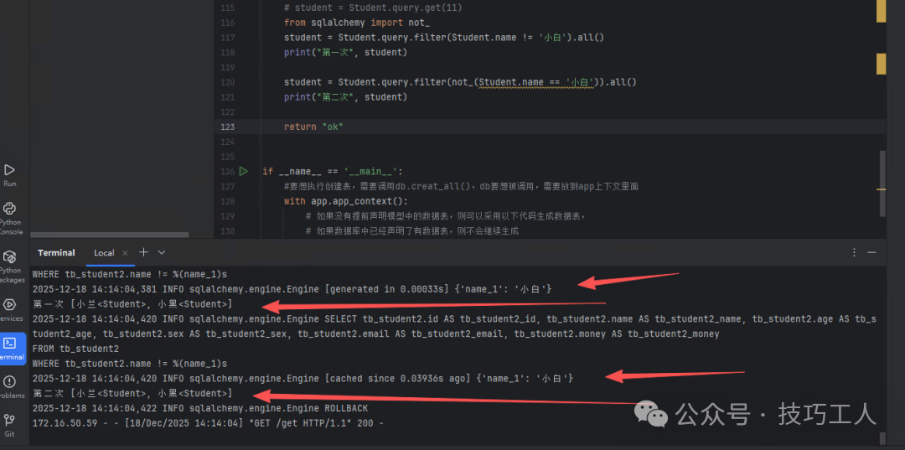The image size is (905, 450).
Task: Click the 'FROM tb_student2' terminal line
Action: 75,349
